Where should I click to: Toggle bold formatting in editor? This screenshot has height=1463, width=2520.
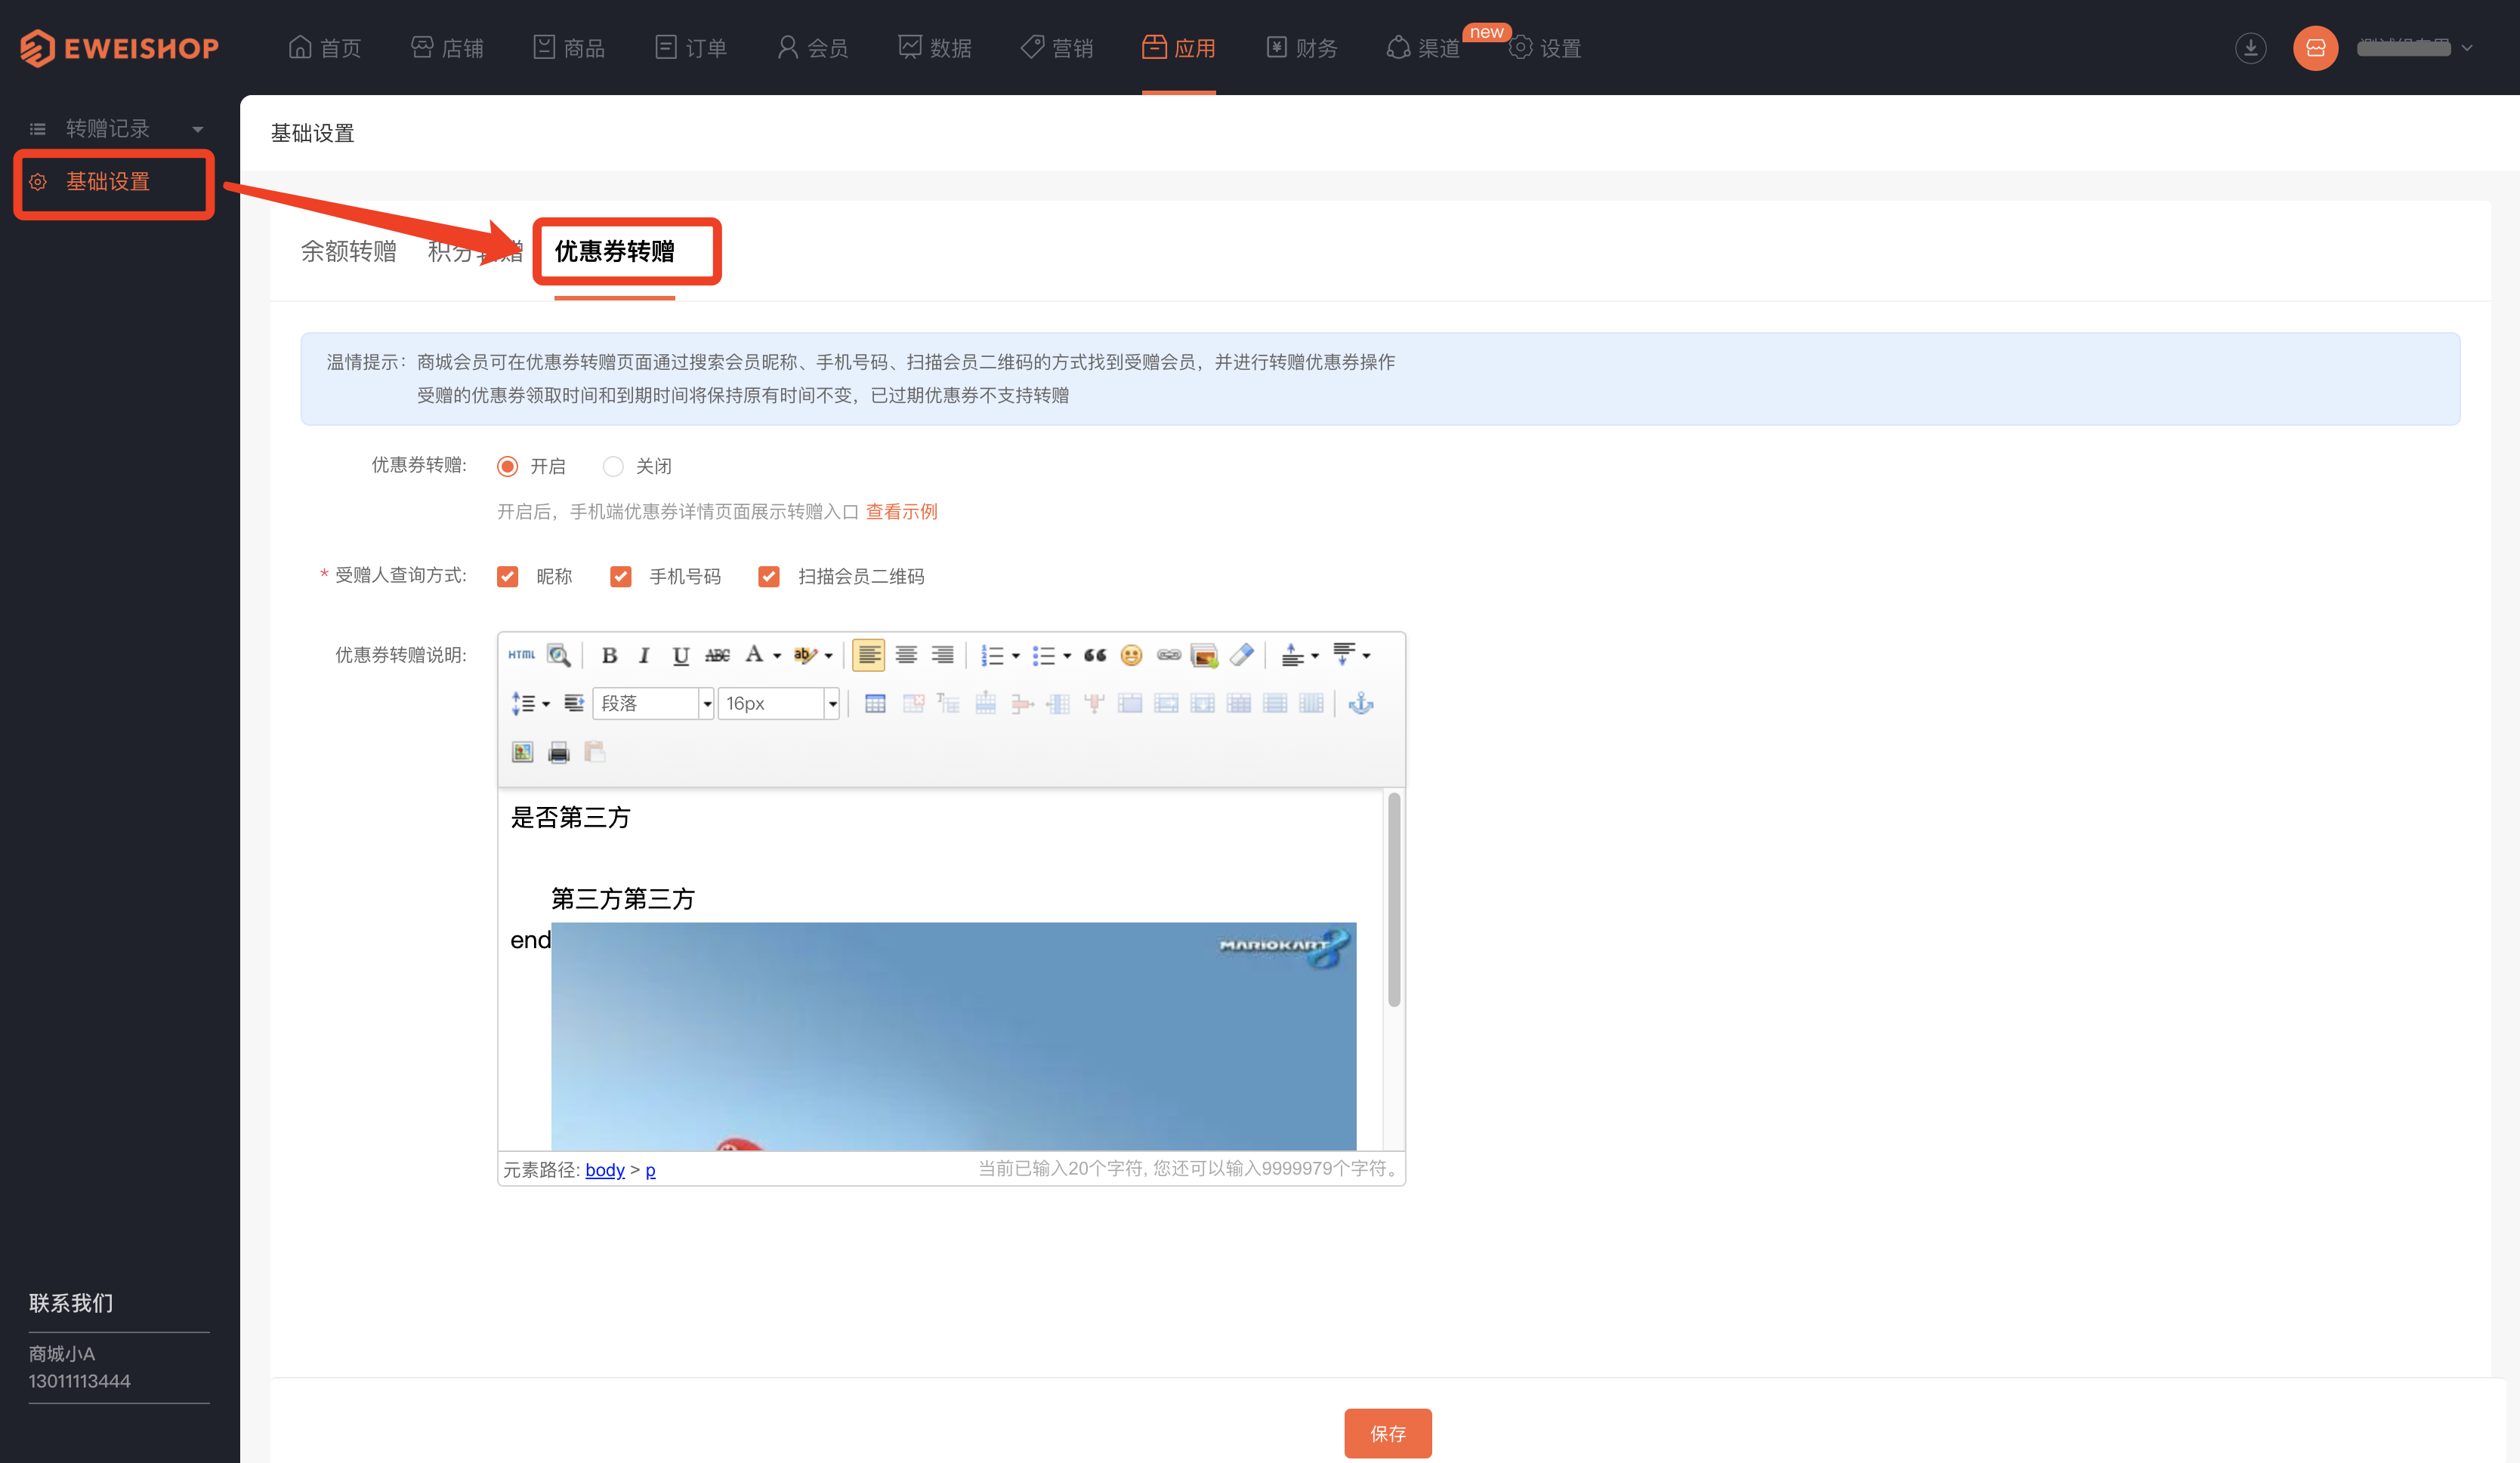[609, 655]
